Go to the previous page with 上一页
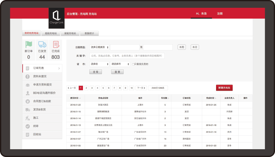 pyautogui.click(x=72, y=88)
